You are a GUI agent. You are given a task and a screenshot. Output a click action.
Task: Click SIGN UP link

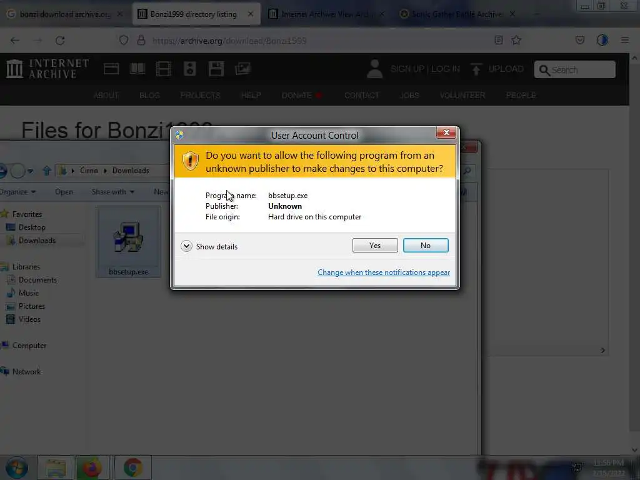point(407,69)
